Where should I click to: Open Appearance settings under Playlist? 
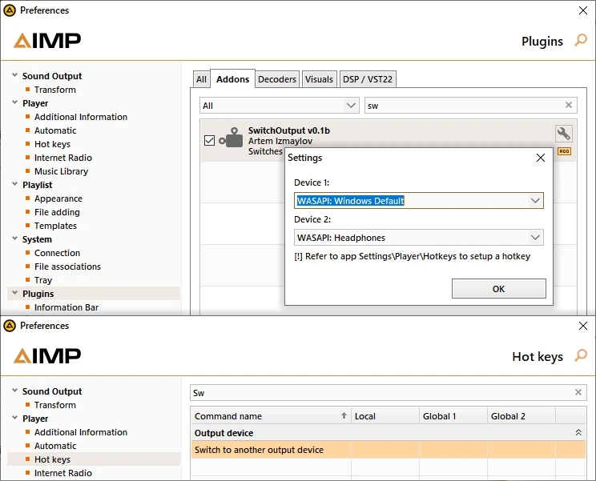tap(58, 198)
